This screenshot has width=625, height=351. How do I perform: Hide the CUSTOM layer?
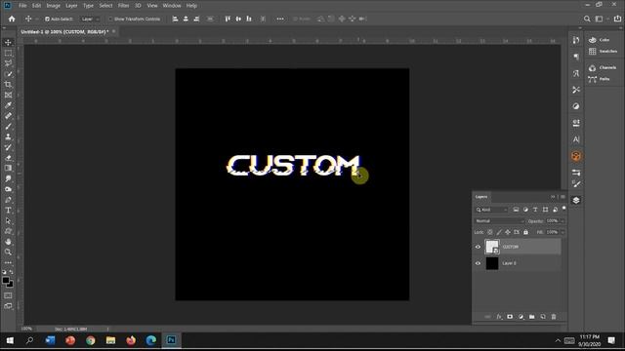tap(478, 247)
